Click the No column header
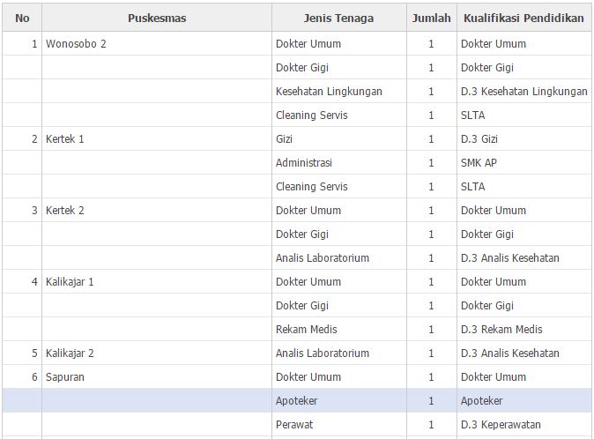Image resolution: width=594 pixels, height=439 pixels. [22, 18]
